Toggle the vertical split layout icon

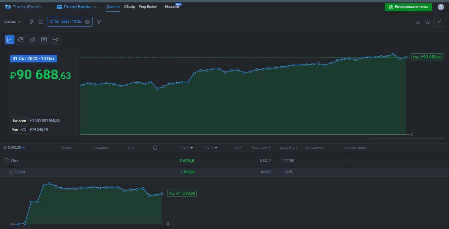click(32, 22)
